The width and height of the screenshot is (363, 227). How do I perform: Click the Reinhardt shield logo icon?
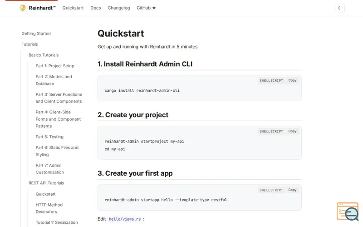[x=23, y=8]
